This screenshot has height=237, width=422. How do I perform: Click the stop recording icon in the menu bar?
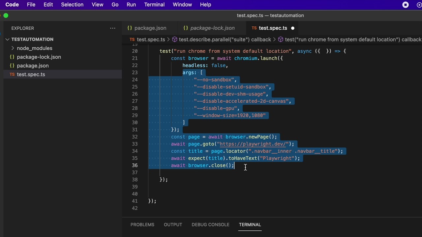406,5
